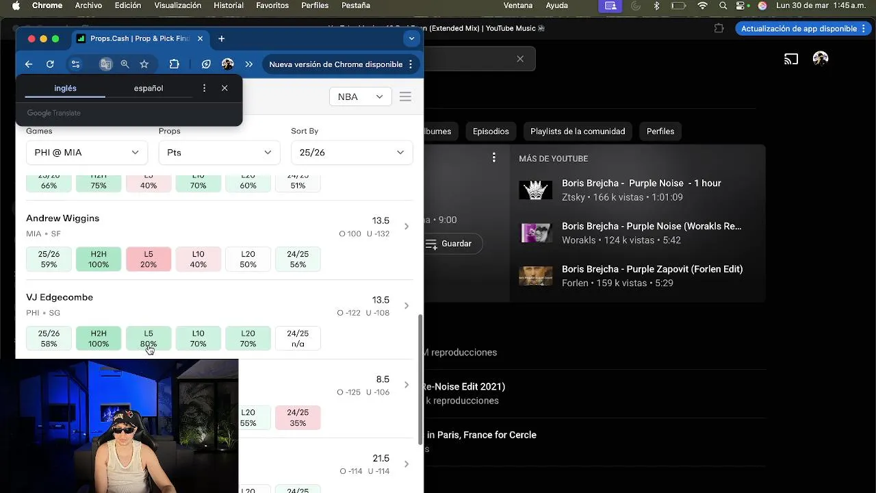The image size is (876, 493).
Task: Select the inglés tab in Translate popup
Action: click(65, 88)
